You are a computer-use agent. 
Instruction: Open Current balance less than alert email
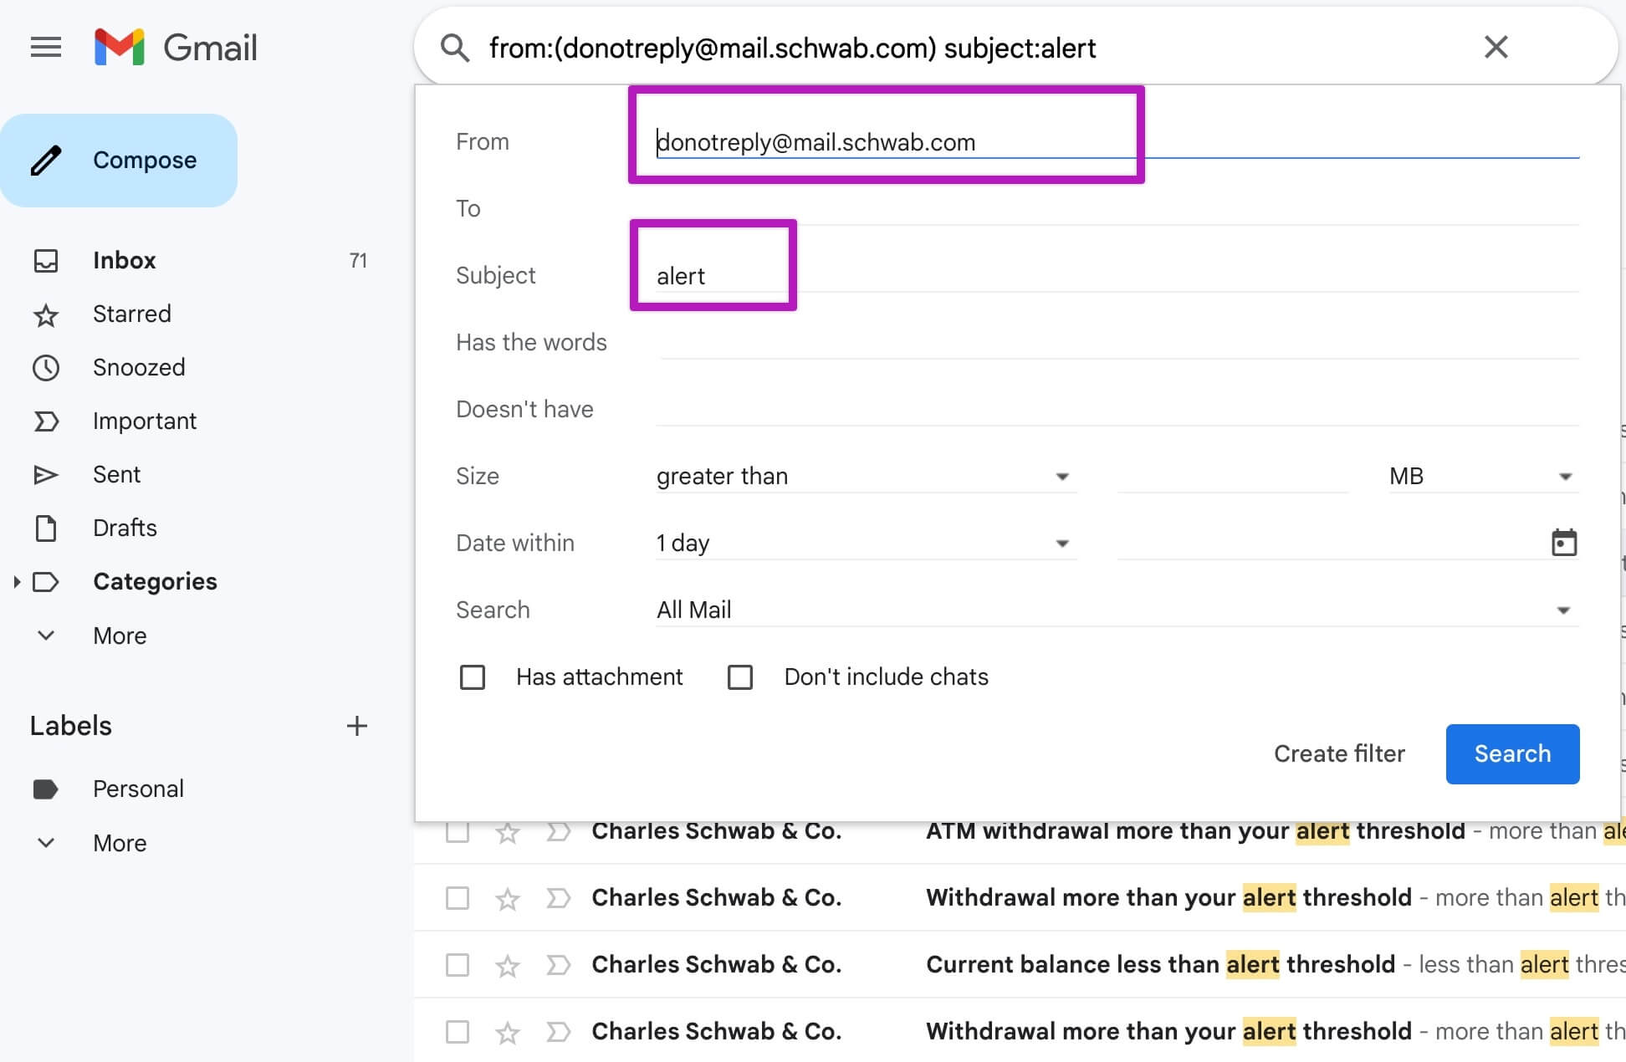coord(1160,964)
